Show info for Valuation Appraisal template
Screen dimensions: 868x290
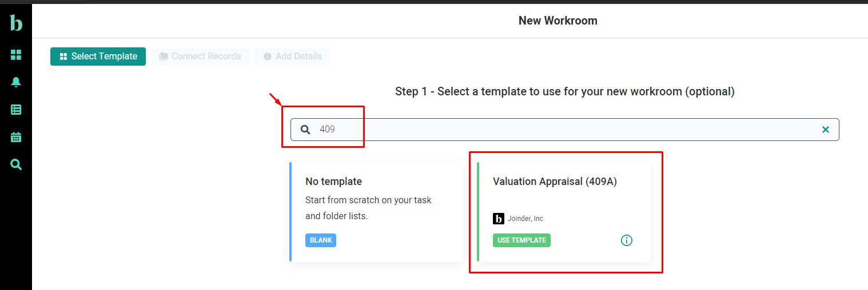click(x=627, y=240)
